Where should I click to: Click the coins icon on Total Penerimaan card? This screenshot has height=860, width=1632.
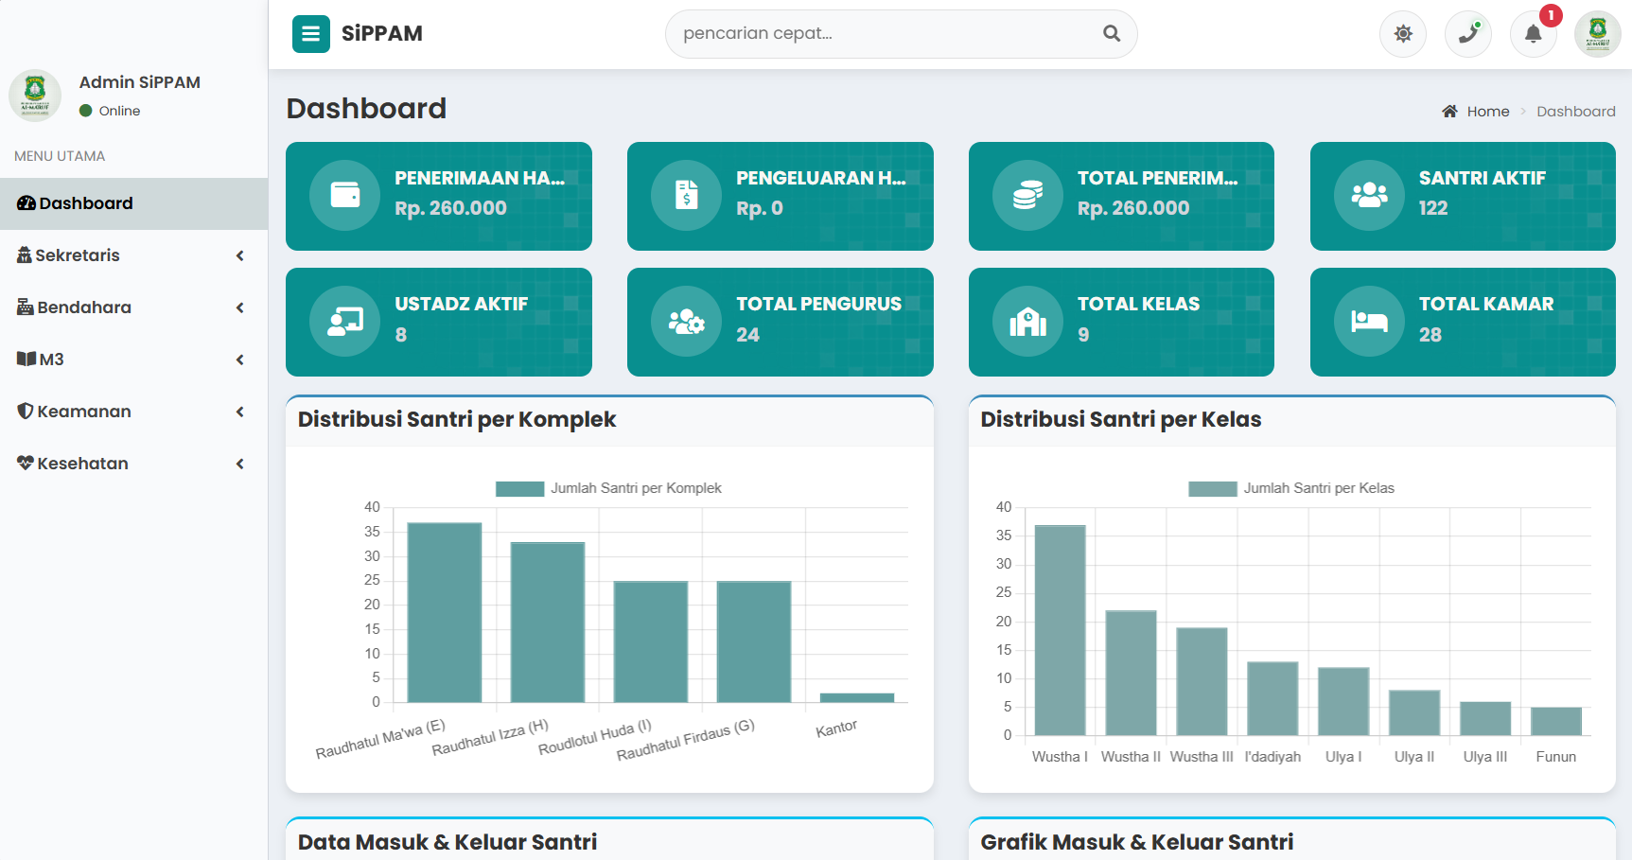coord(1027,195)
